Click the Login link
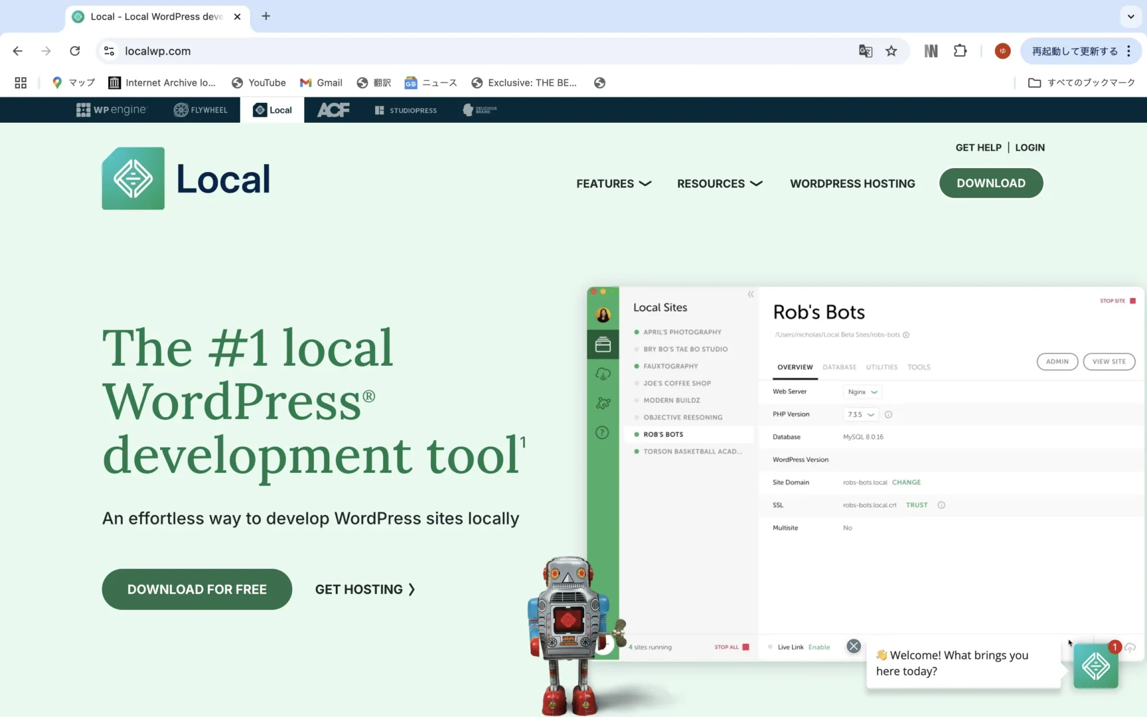Image resolution: width=1147 pixels, height=717 pixels. (1030, 147)
